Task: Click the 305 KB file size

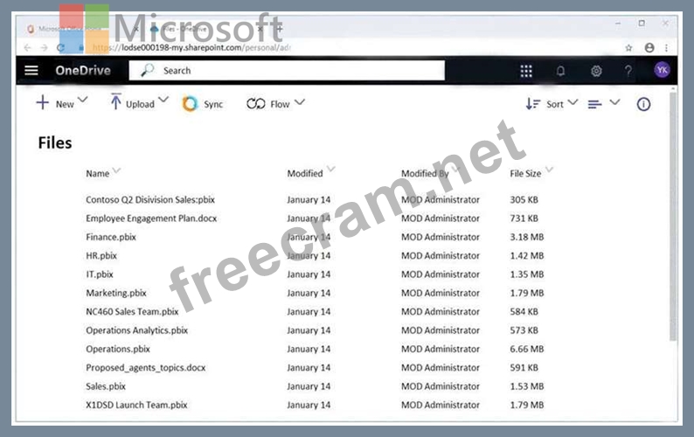Action: pos(524,199)
